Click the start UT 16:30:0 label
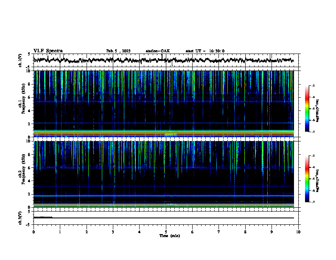Screen dimensions: 336x260 [205, 51]
